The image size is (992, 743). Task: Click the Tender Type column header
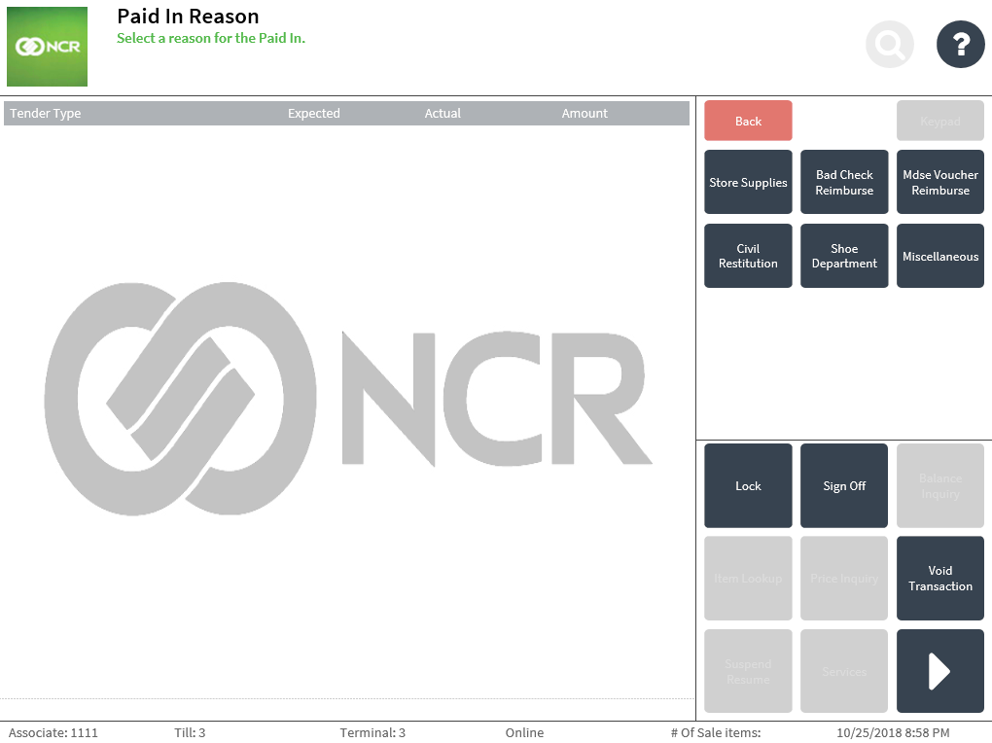pos(46,114)
